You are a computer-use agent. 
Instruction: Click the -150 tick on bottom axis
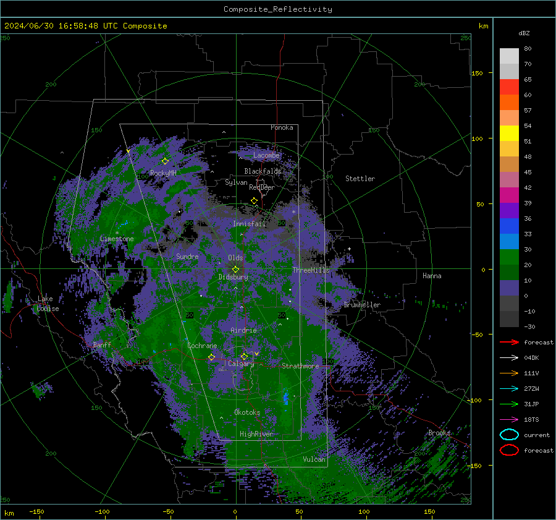[36, 512]
